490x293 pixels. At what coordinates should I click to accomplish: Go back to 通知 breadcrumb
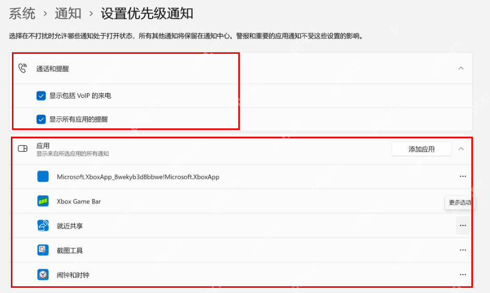[x=68, y=14]
